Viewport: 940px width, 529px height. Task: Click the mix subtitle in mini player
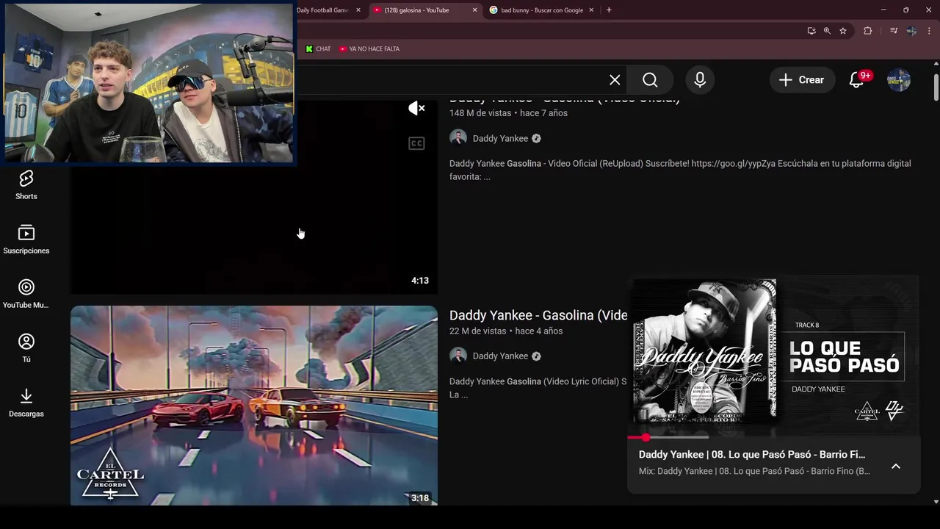(x=754, y=471)
